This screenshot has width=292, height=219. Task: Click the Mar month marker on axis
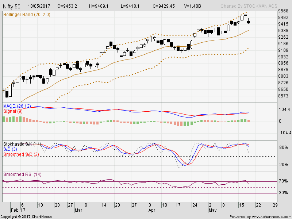tap(78, 210)
